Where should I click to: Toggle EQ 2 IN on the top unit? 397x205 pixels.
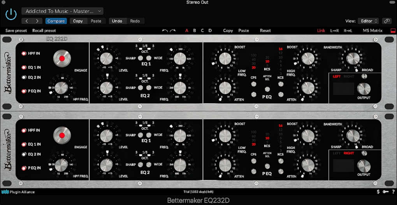coord(24,78)
